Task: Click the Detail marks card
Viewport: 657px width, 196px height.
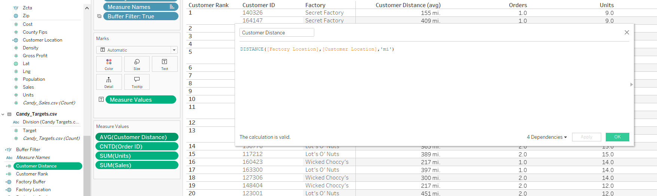Action: coord(109,82)
